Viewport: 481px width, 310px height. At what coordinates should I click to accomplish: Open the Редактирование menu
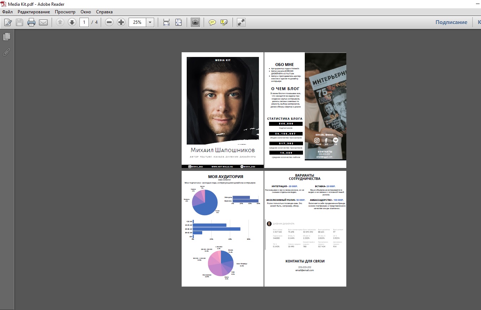click(x=33, y=12)
